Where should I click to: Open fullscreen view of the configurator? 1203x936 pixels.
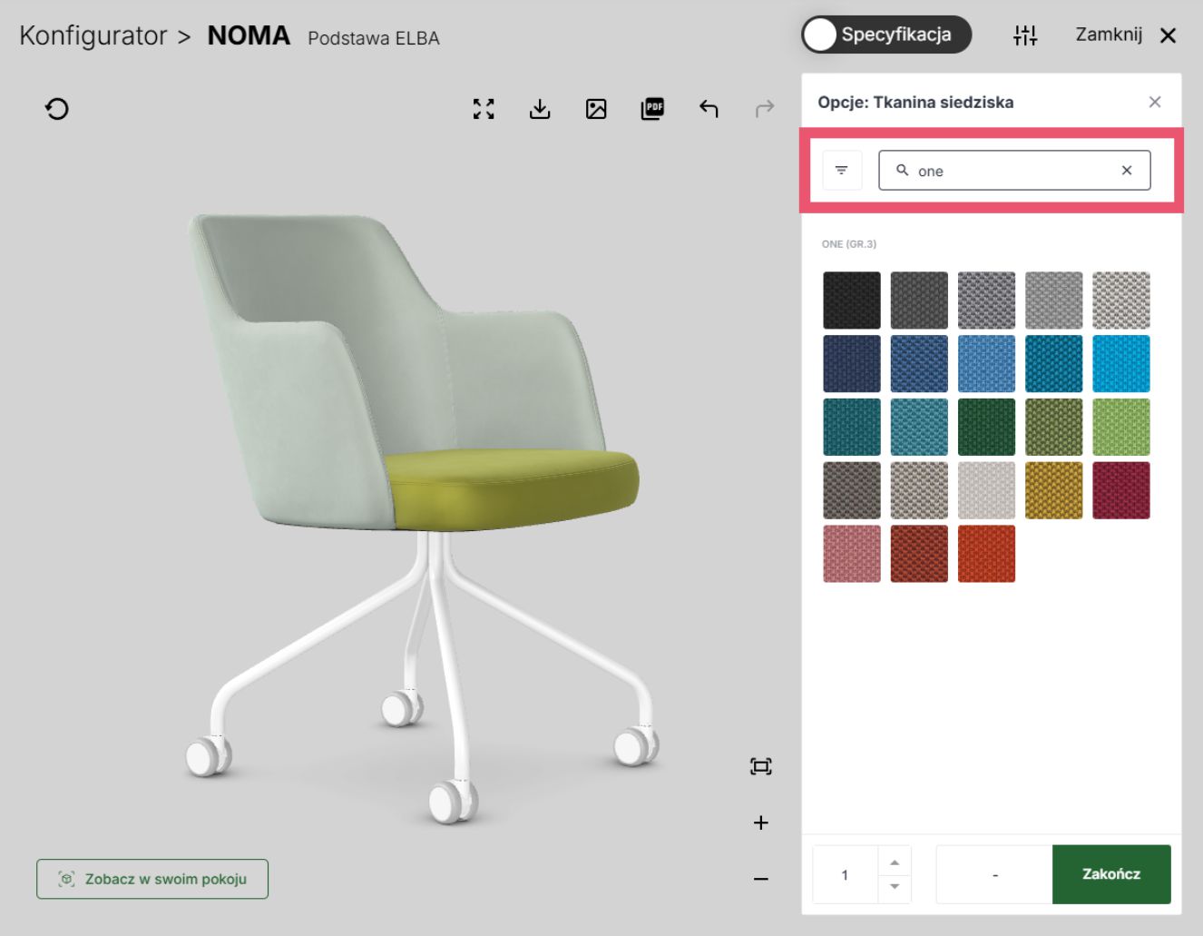(484, 110)
